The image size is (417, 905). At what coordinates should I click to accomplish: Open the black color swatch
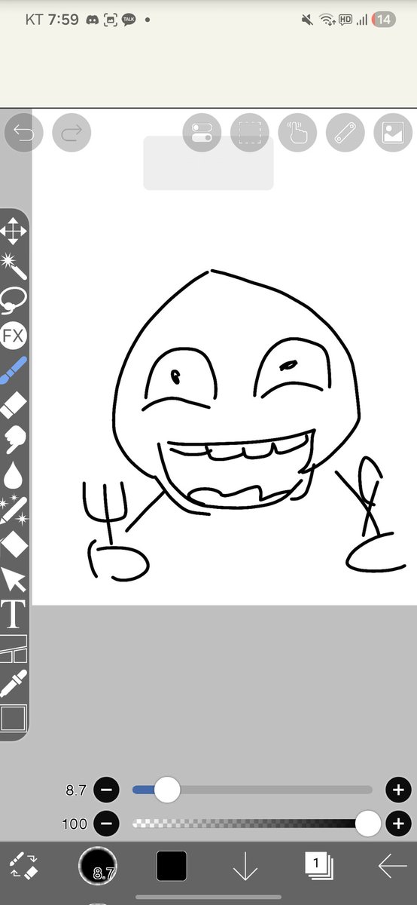point(172,866)
